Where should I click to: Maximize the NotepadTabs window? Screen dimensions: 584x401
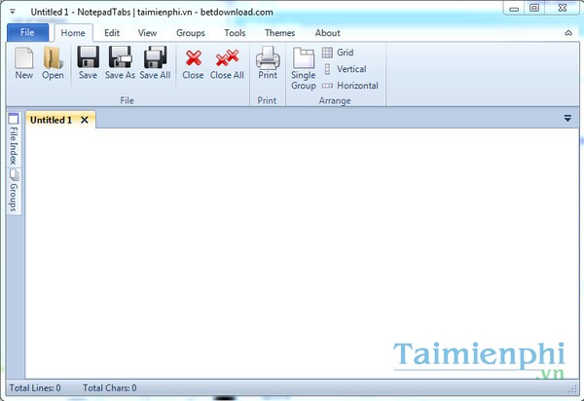click(534, 8)
